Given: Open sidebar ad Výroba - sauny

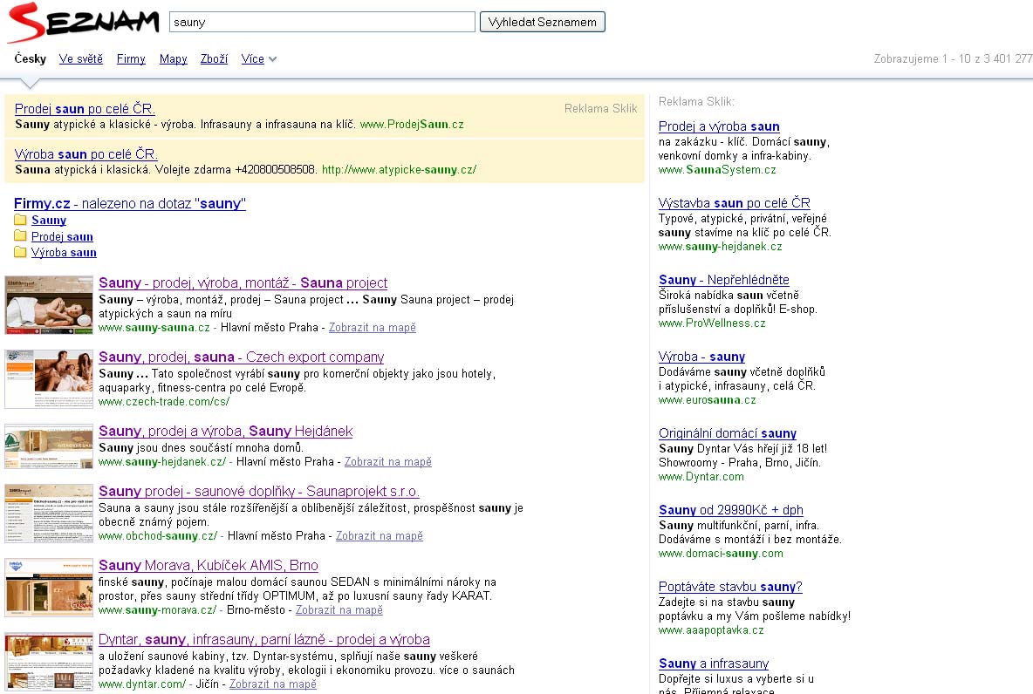Looking at the screenshot, I should click(x=701, y=357).
